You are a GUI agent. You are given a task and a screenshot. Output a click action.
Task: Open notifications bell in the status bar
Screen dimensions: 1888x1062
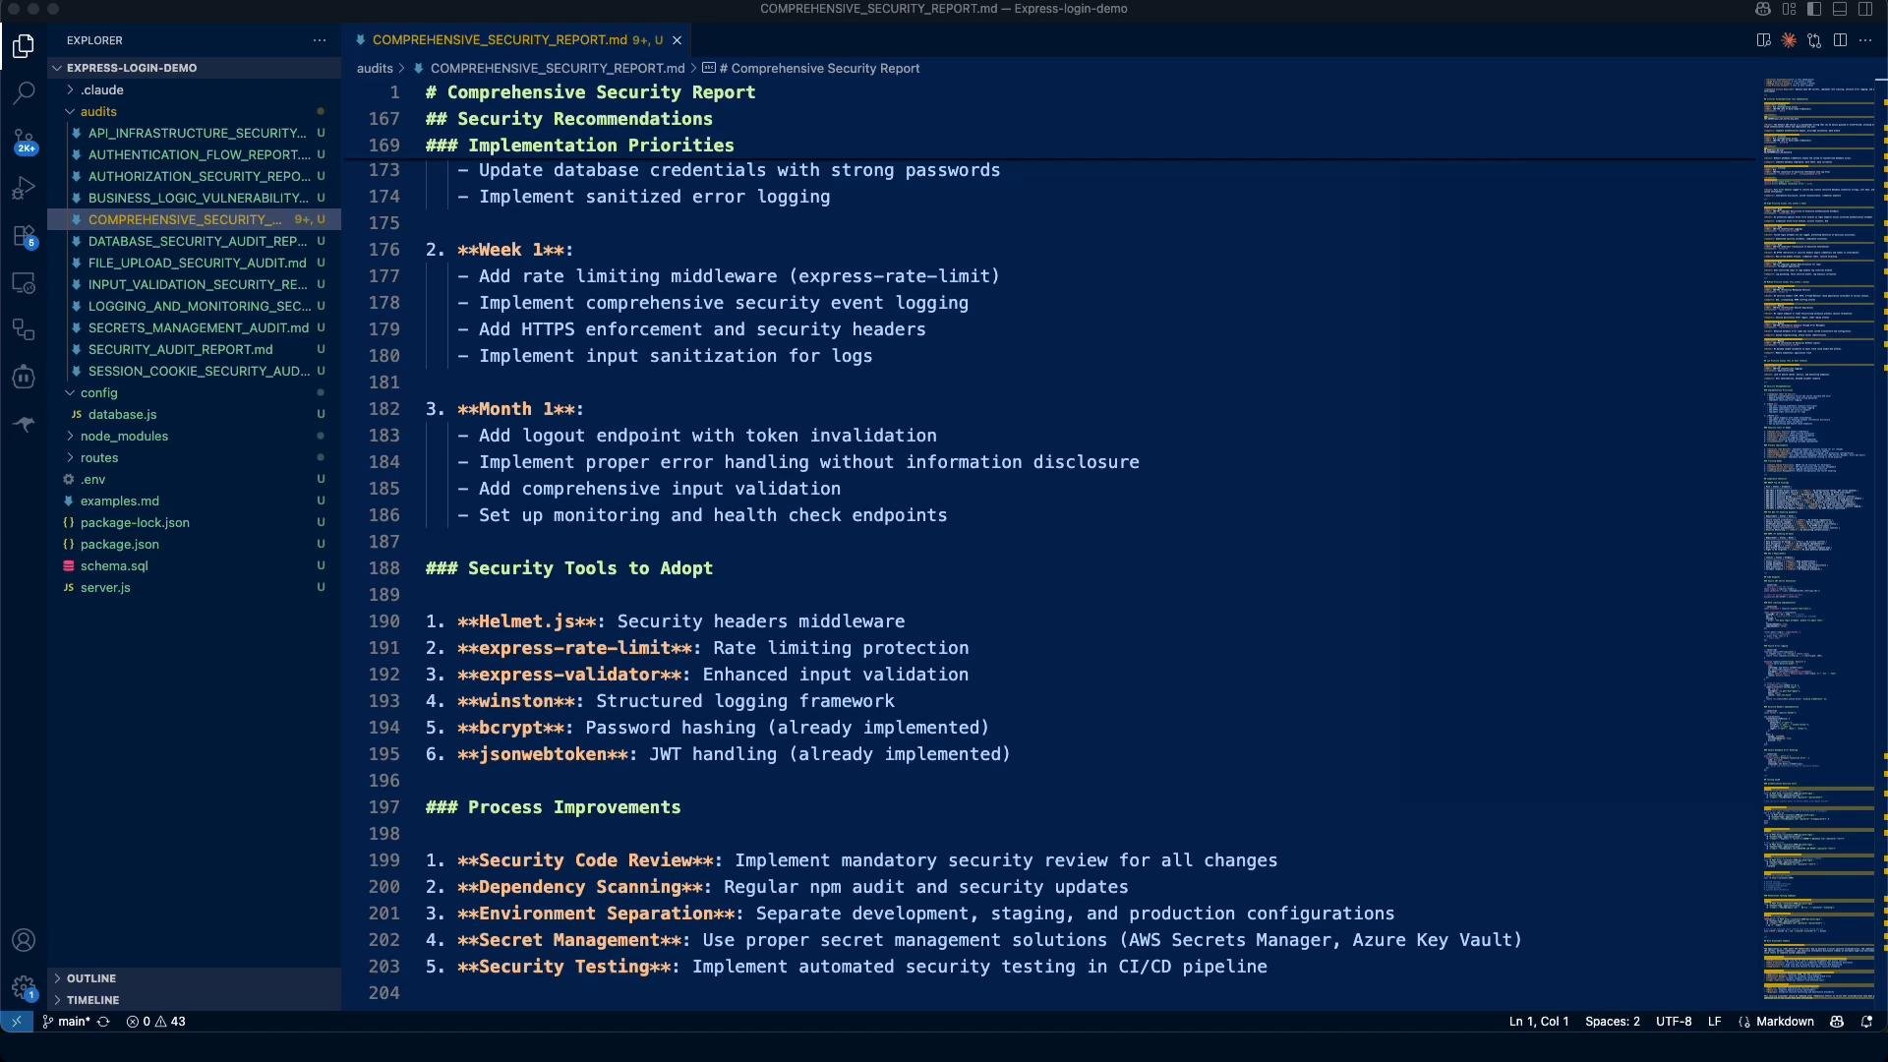[1866, 1022]
